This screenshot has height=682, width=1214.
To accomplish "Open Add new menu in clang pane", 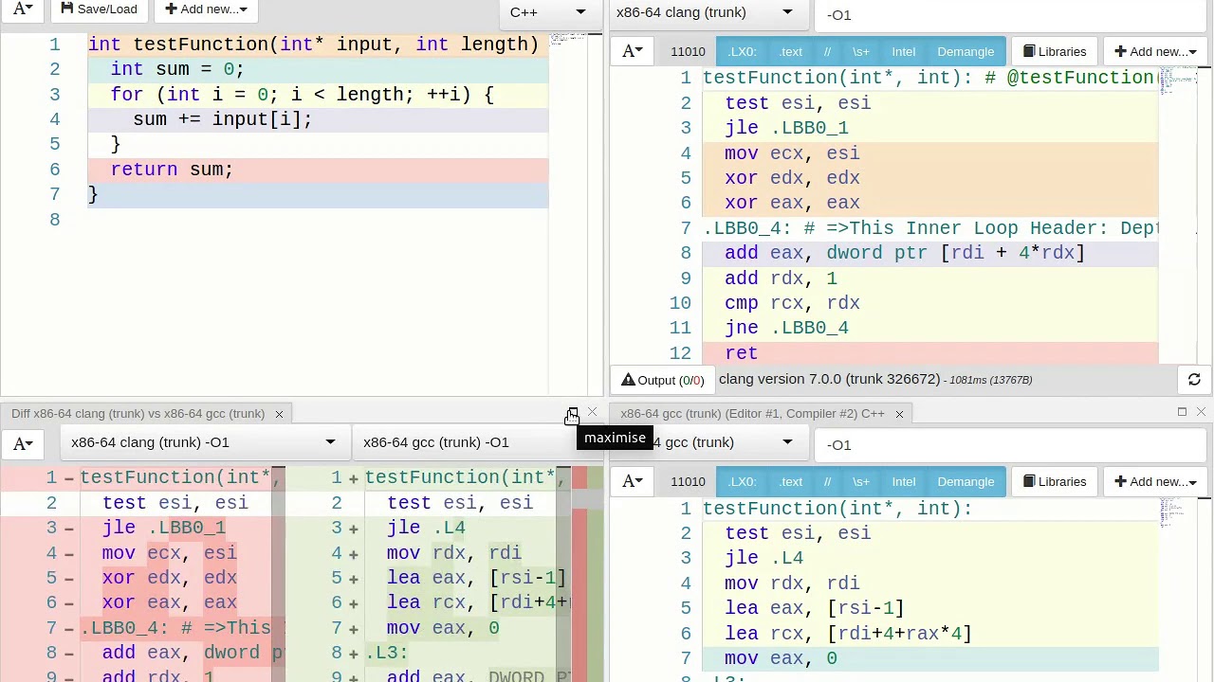I will click(1154, 52).
